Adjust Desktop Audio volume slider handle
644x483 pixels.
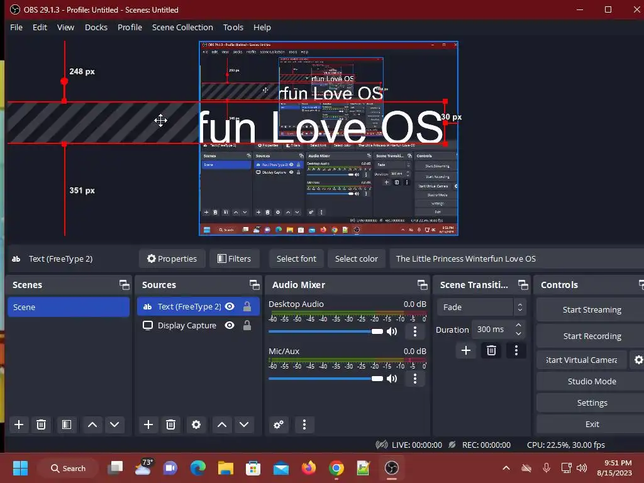pos(377,331)
